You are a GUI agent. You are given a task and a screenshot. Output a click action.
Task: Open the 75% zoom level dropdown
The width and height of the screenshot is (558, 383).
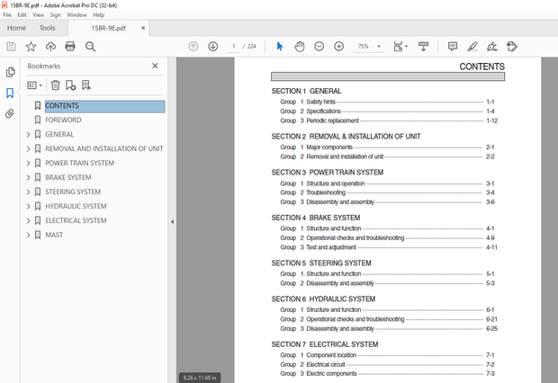tap(368, 46)
